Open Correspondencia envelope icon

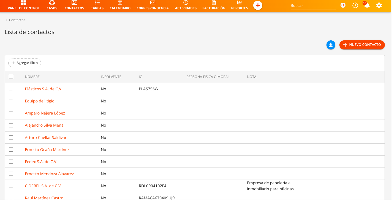153,3
